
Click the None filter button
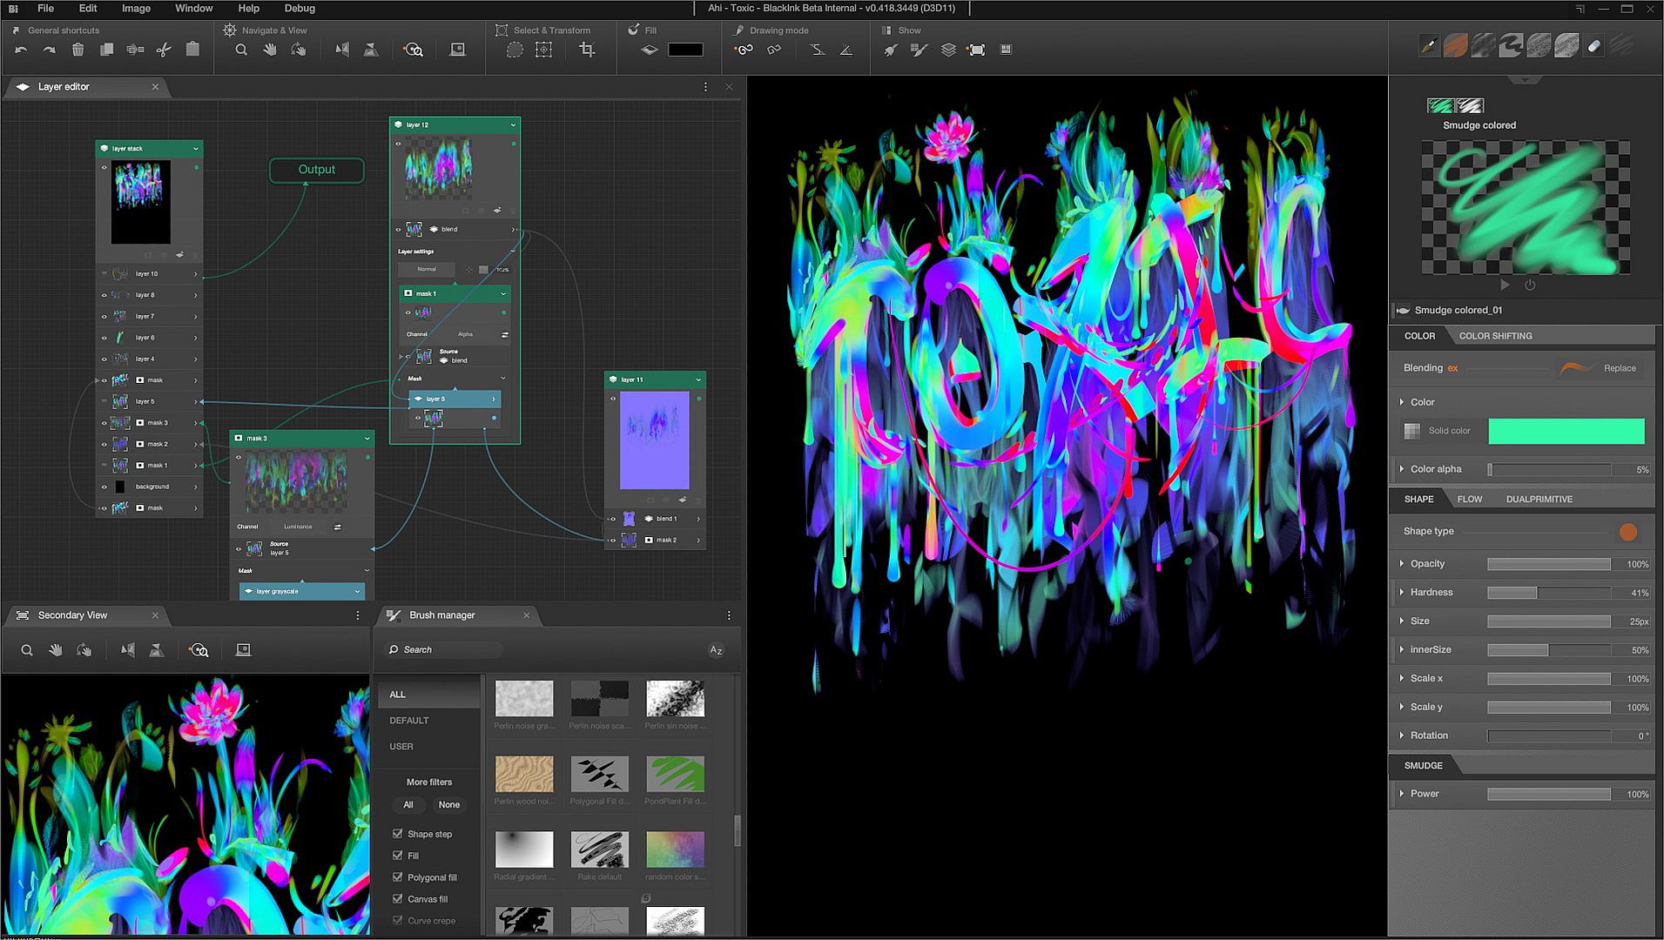pyautogui.click(x=448, y=805)
